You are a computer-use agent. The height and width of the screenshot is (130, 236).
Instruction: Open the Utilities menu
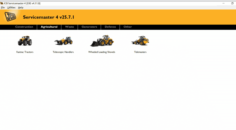(x=11, y=8)
